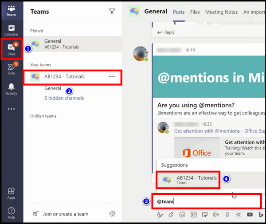
Task: Open the Teams section in sidebar
Action: [12, 11]
